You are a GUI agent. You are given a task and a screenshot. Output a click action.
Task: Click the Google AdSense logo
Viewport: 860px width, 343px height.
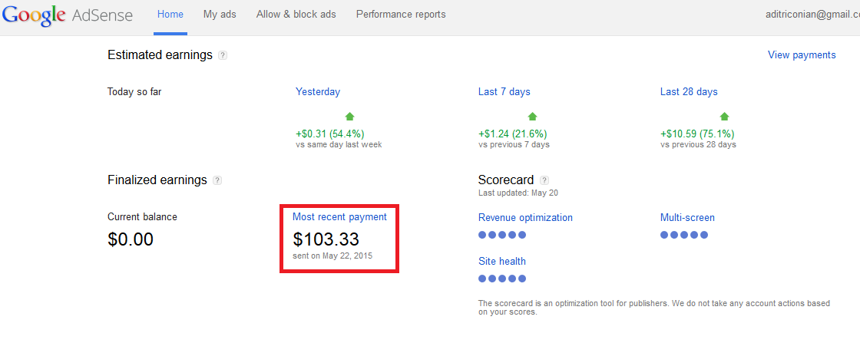(68, 15)
